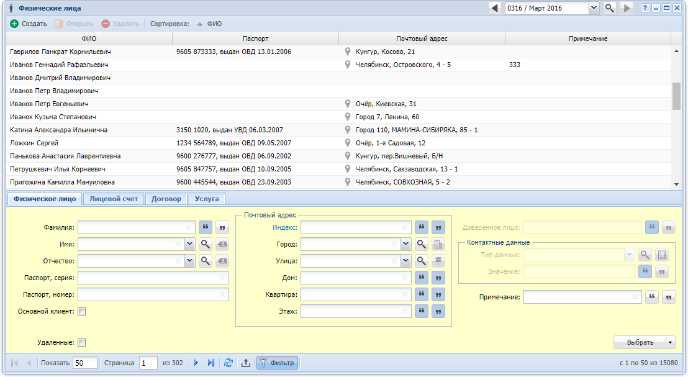Sort by the Почтовый адрес column header
Image resolution: width=688 pixels, height=377 pixels.
tap(422, 39)
